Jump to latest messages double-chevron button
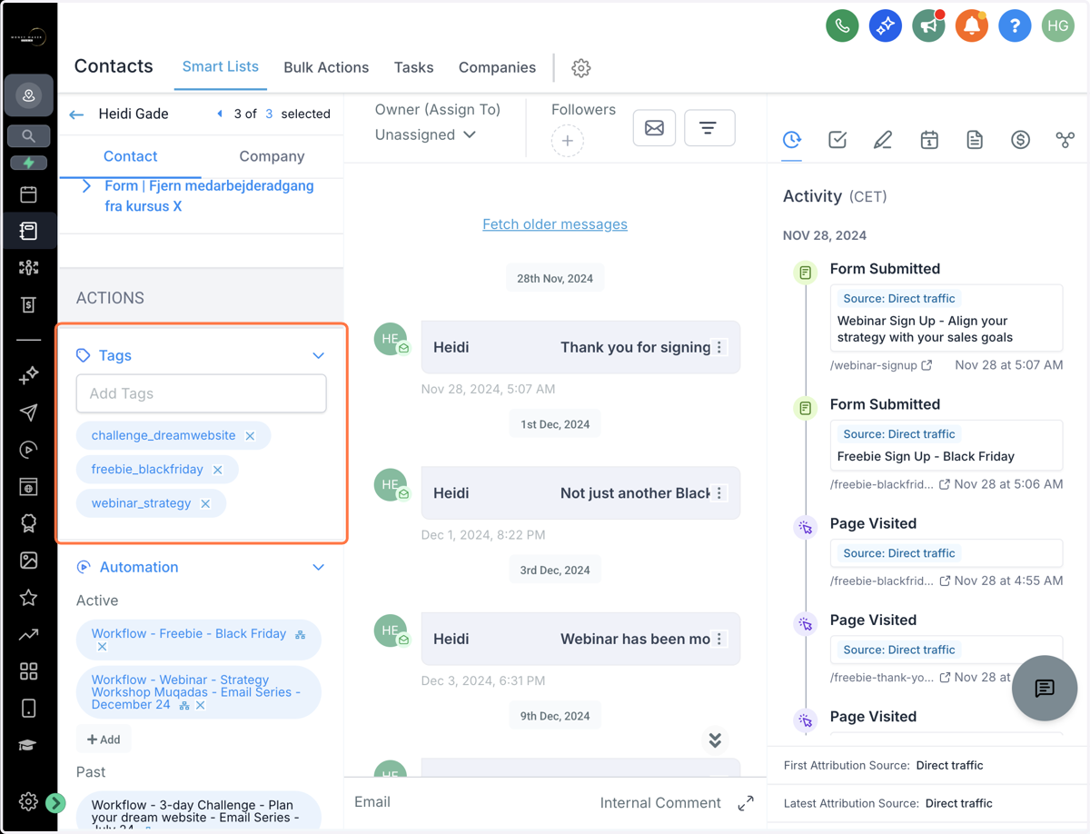 715,740
